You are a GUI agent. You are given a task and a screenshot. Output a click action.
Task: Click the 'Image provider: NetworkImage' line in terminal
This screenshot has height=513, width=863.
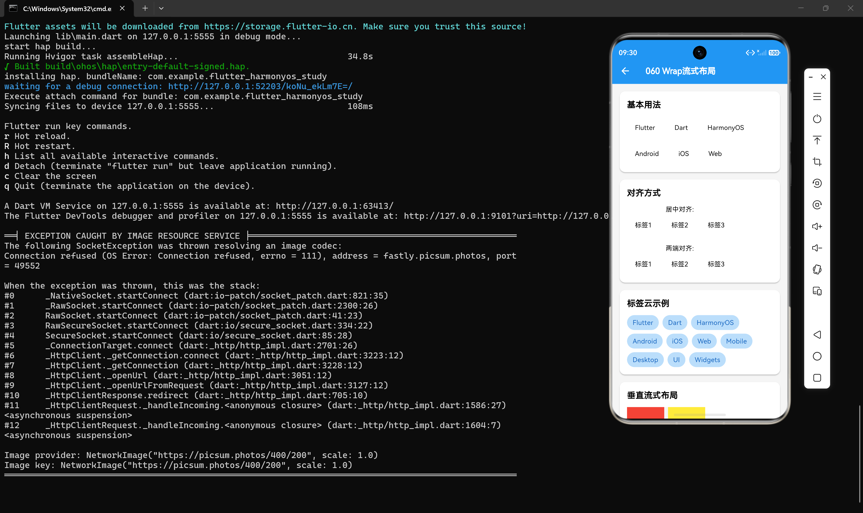(191, 455)
